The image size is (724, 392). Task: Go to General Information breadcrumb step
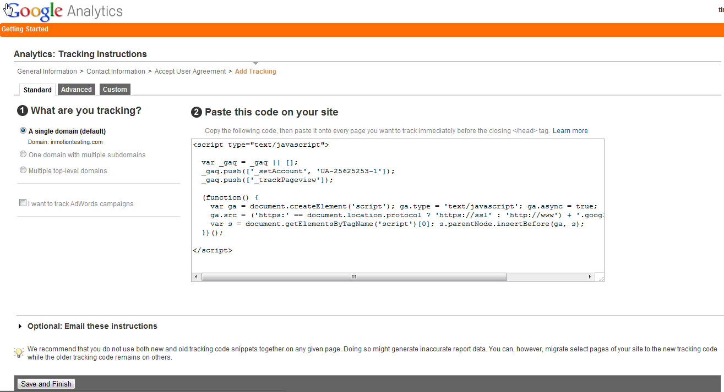coord(47,71)
